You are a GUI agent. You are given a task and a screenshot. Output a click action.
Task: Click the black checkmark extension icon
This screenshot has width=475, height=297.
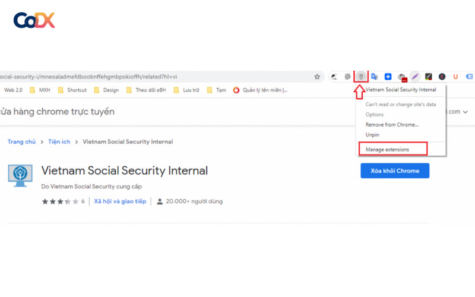428,77
